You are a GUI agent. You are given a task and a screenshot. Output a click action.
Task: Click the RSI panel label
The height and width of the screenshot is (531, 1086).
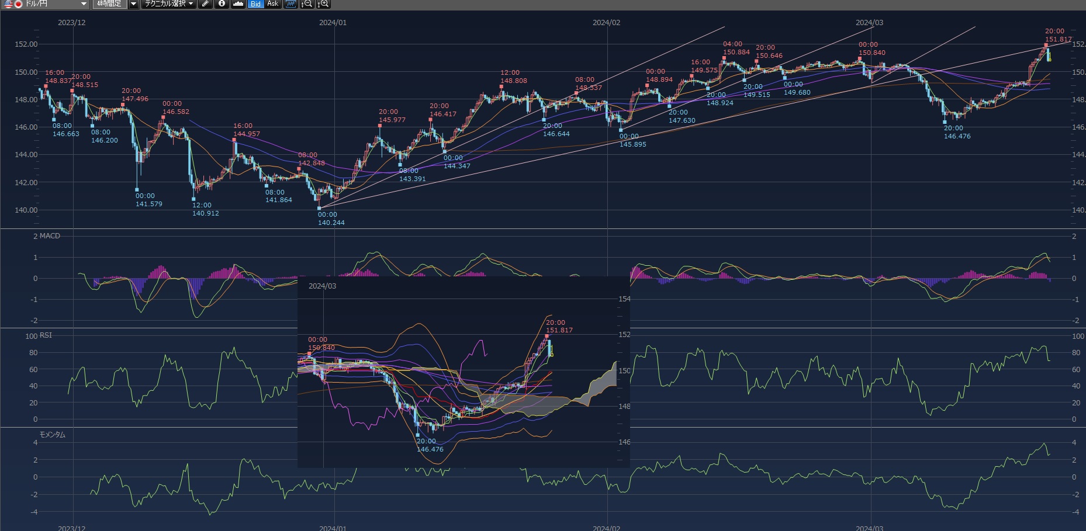tap(46, 335)
